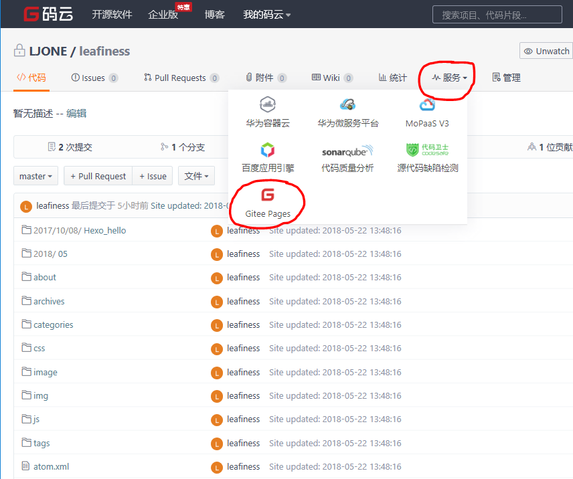Viewport: 573px width, 479px height.
Task: Open the CodeSafe source defect detection icon
Action: coord(427,150)
